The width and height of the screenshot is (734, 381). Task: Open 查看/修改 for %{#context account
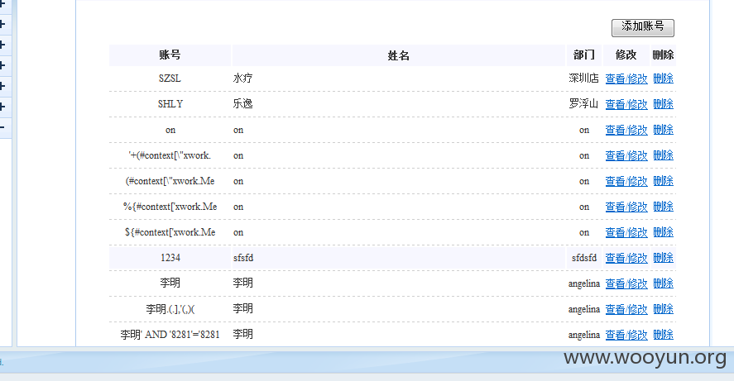point(626,207)
